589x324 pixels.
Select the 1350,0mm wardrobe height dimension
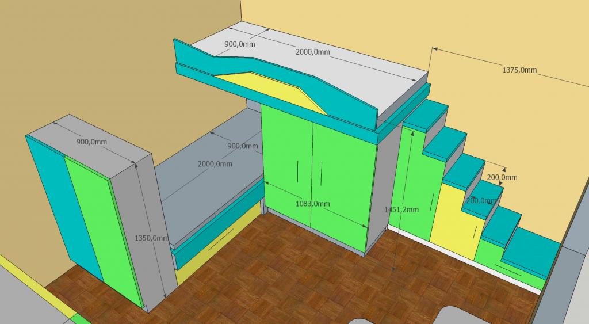(x=151, y=238)
